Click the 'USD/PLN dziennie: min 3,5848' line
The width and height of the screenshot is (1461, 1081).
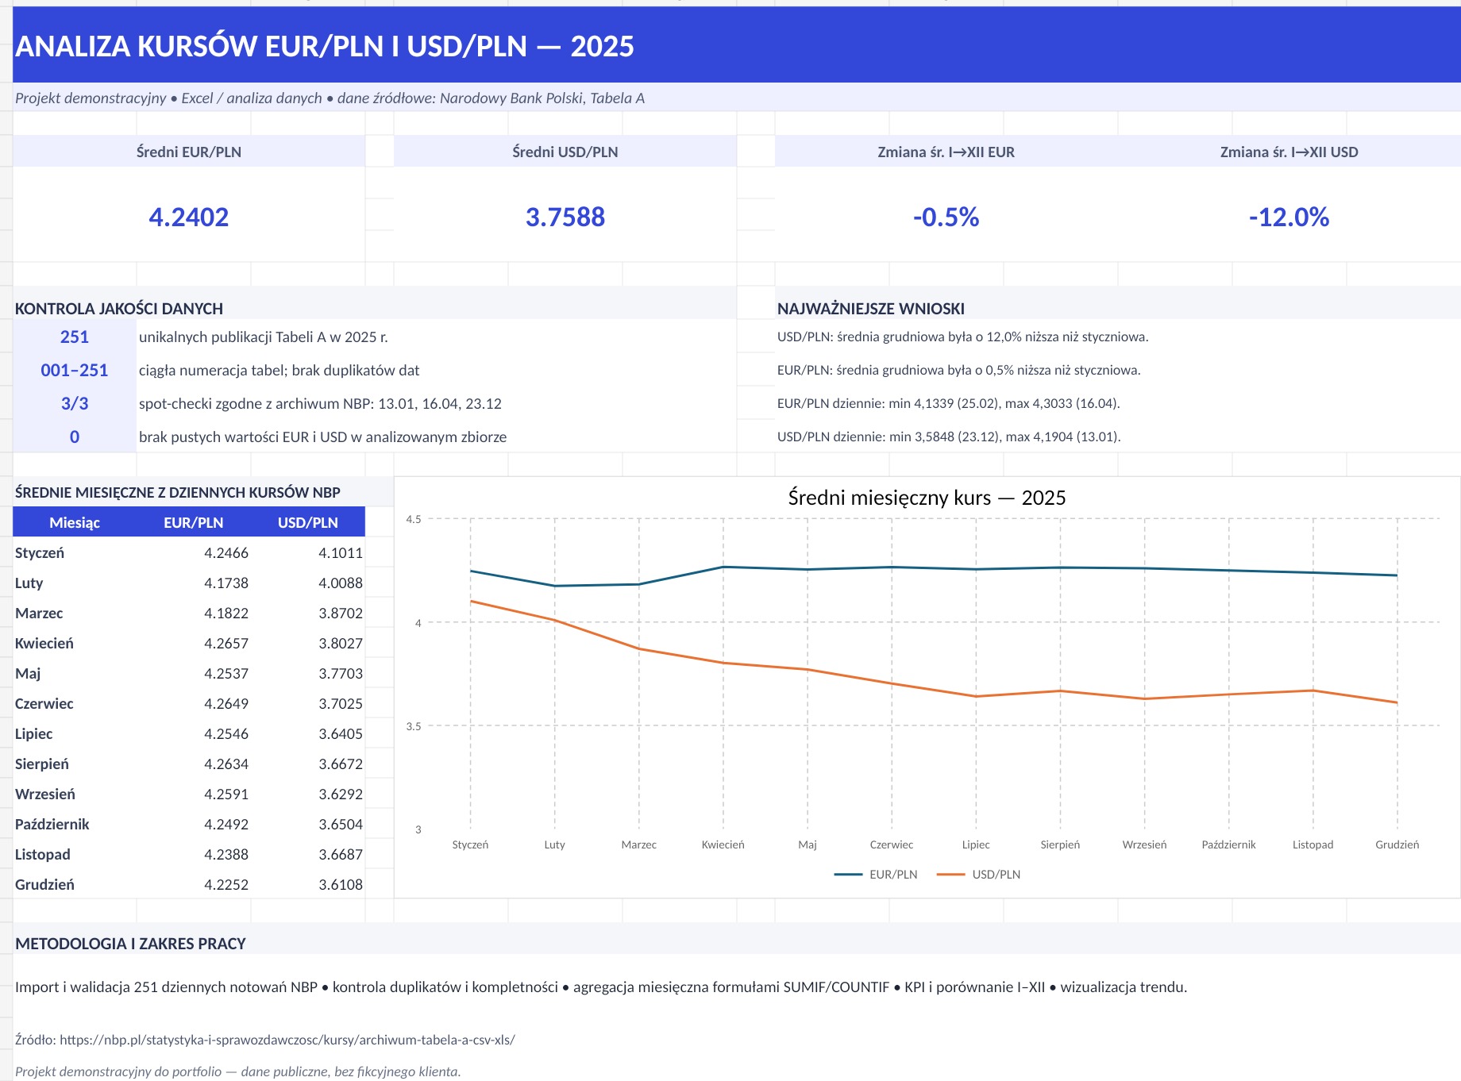[x=949, y=437]
